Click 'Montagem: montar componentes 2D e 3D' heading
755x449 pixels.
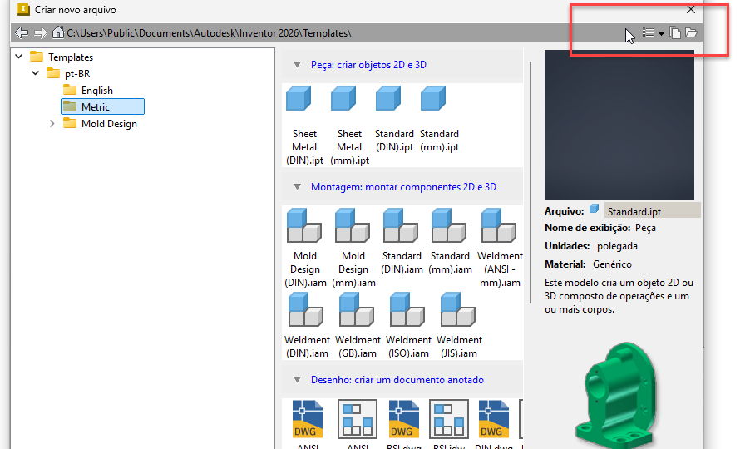[x=403, y=187]
